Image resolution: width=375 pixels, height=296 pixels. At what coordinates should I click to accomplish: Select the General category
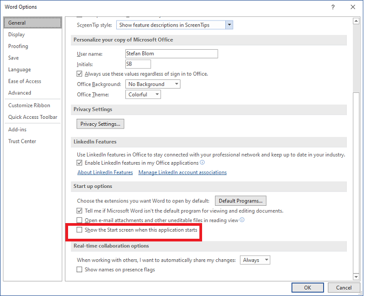[x=32, y=23]
